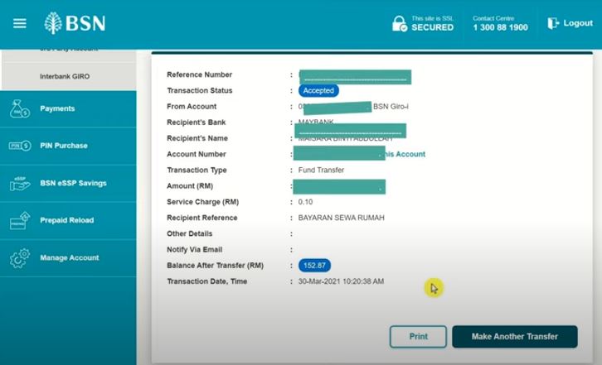Open the hamburger navigation menu

(x=20, y=23)
